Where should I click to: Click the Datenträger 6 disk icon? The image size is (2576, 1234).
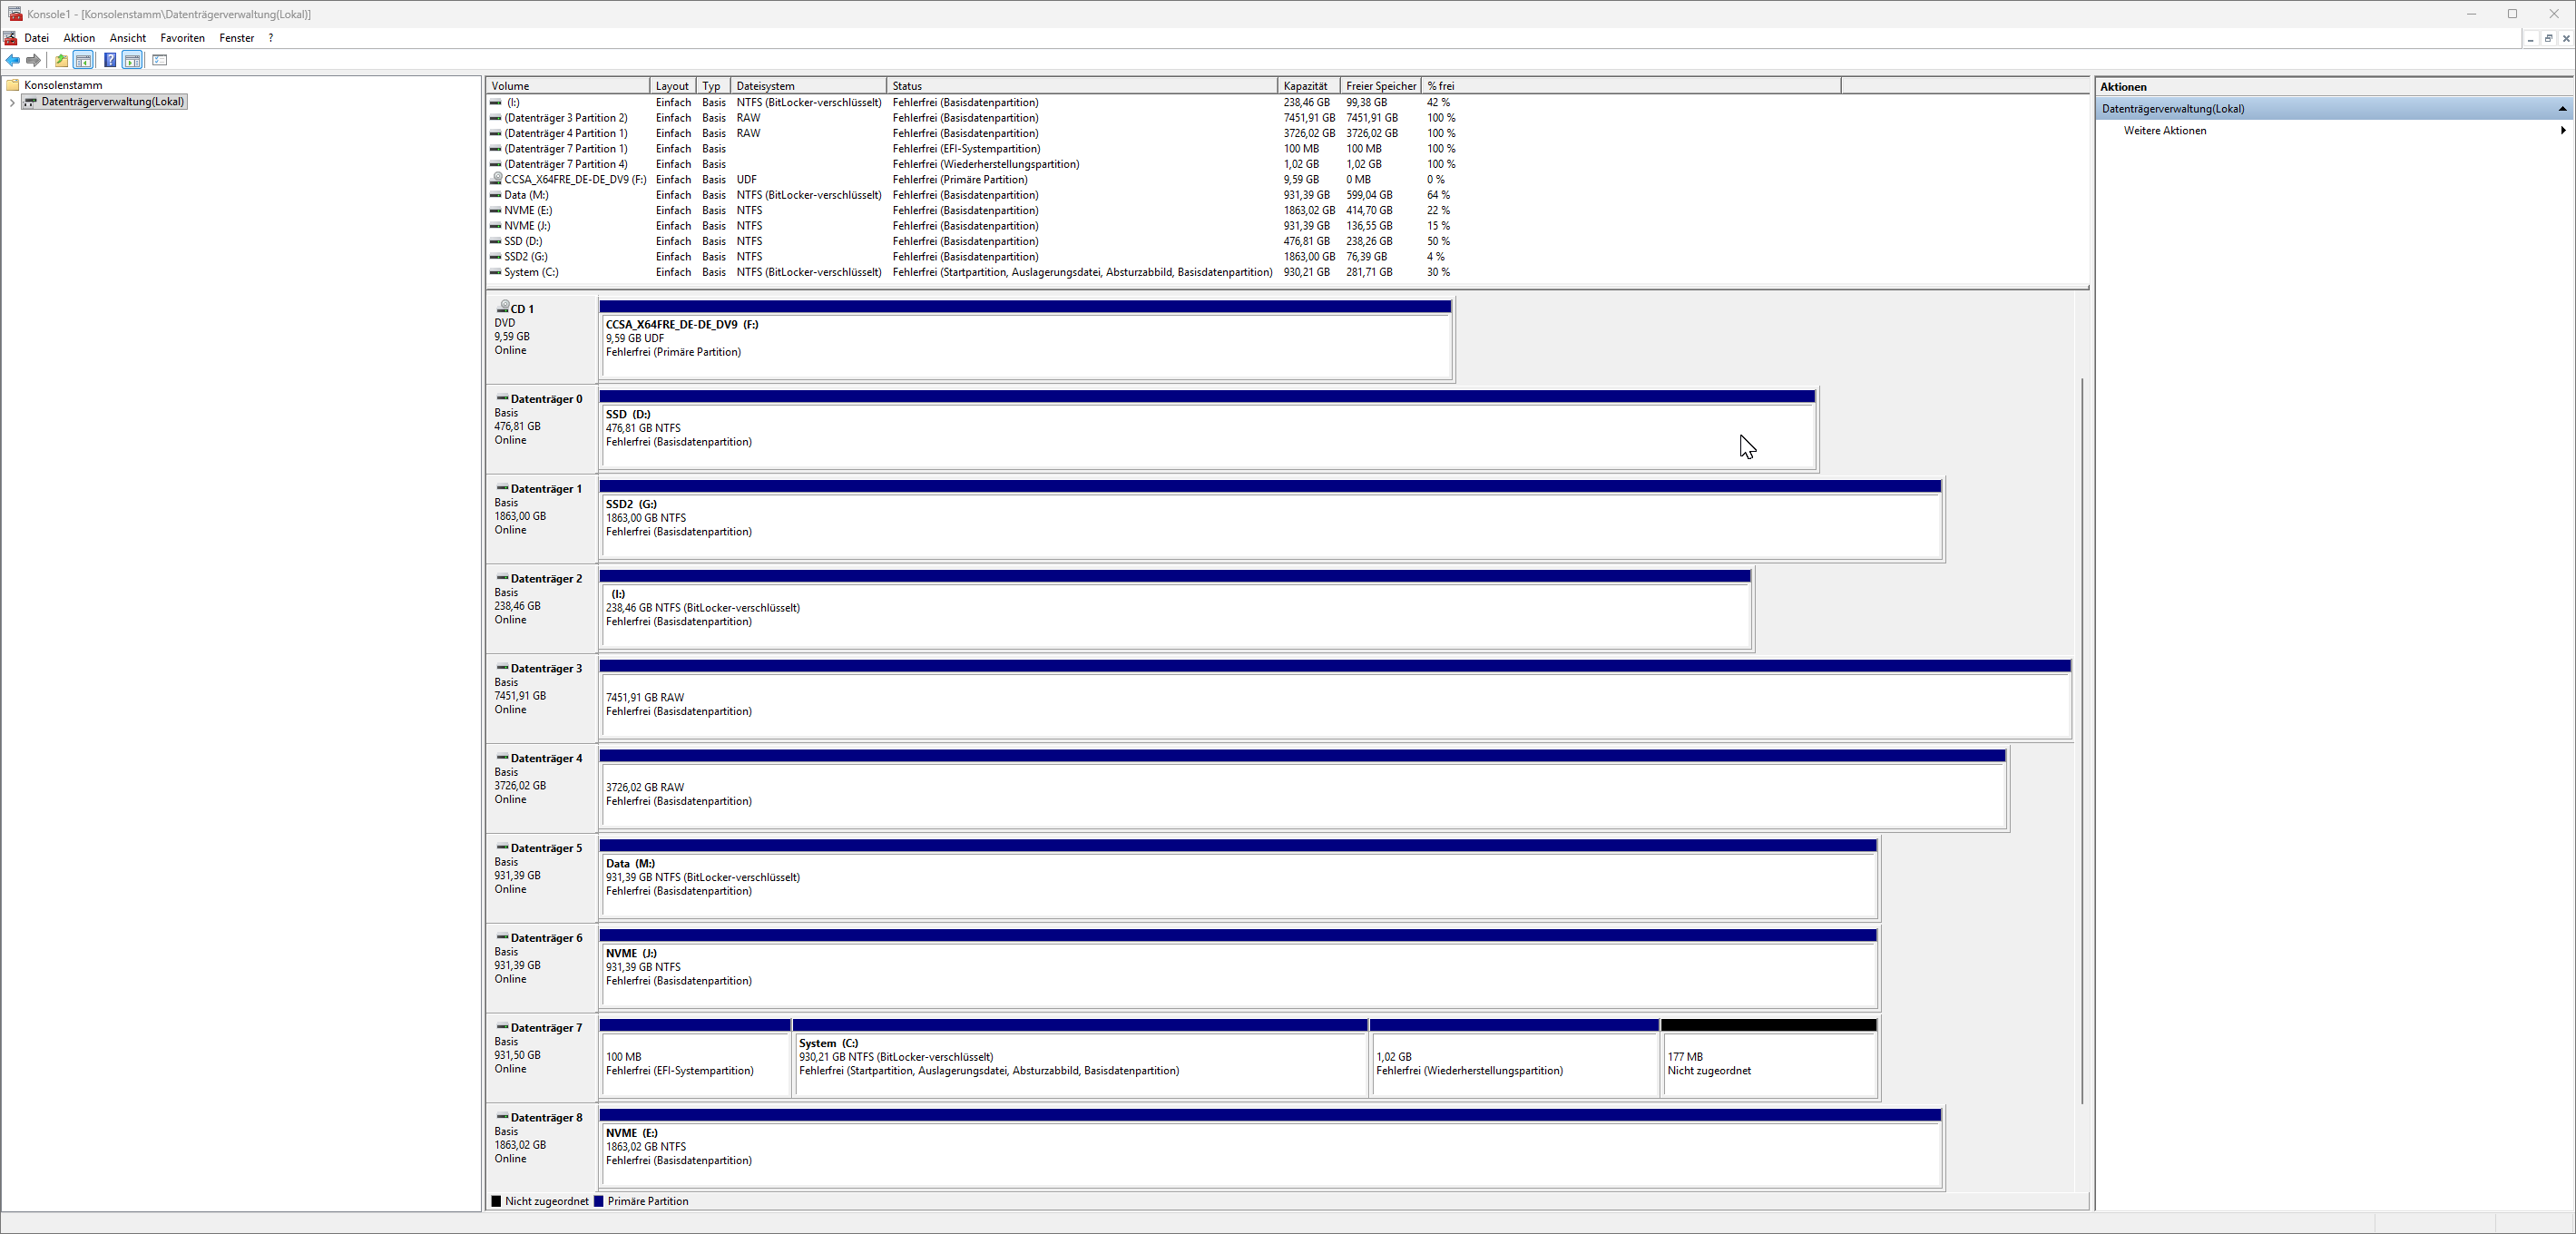[502, 937]
